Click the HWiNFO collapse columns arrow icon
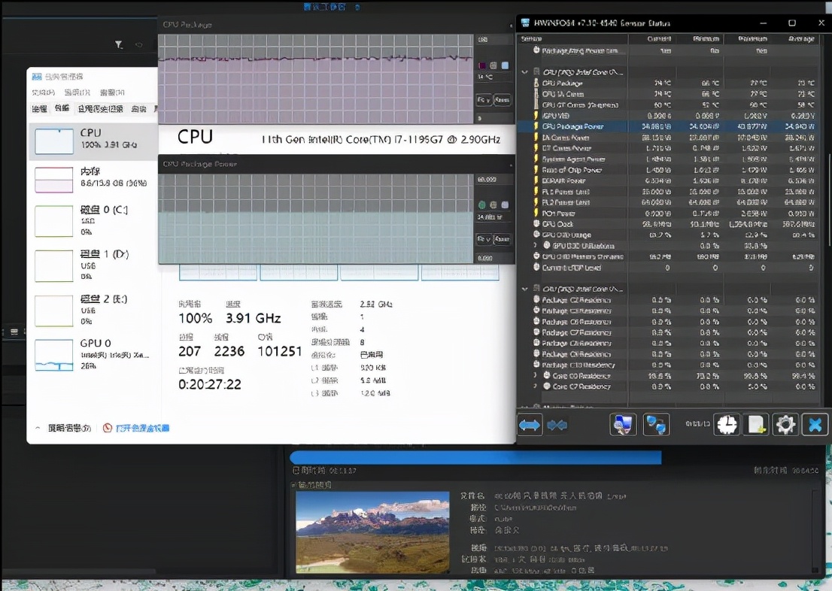This screenshot has height=591, width=832. pos(557,425)
